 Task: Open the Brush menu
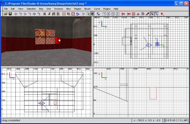click(88, 9)
